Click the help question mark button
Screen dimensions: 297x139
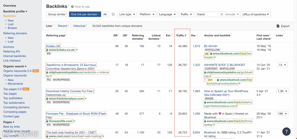pos(286,131)
